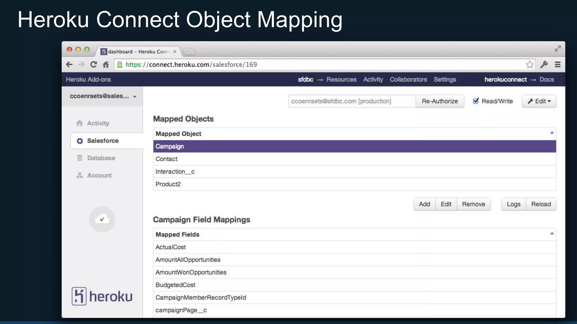Click the cloud checkmark sync status icon
This screenshot has height=324, width=577.
tap(102, 219)
